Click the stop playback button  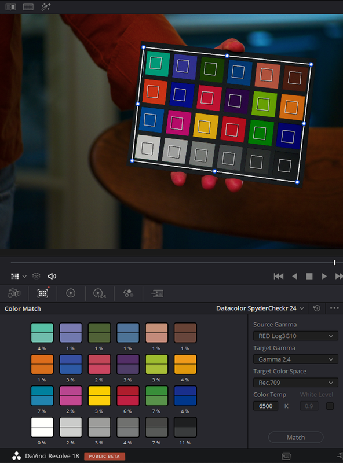pyautogui.click(x=309, y=276)
